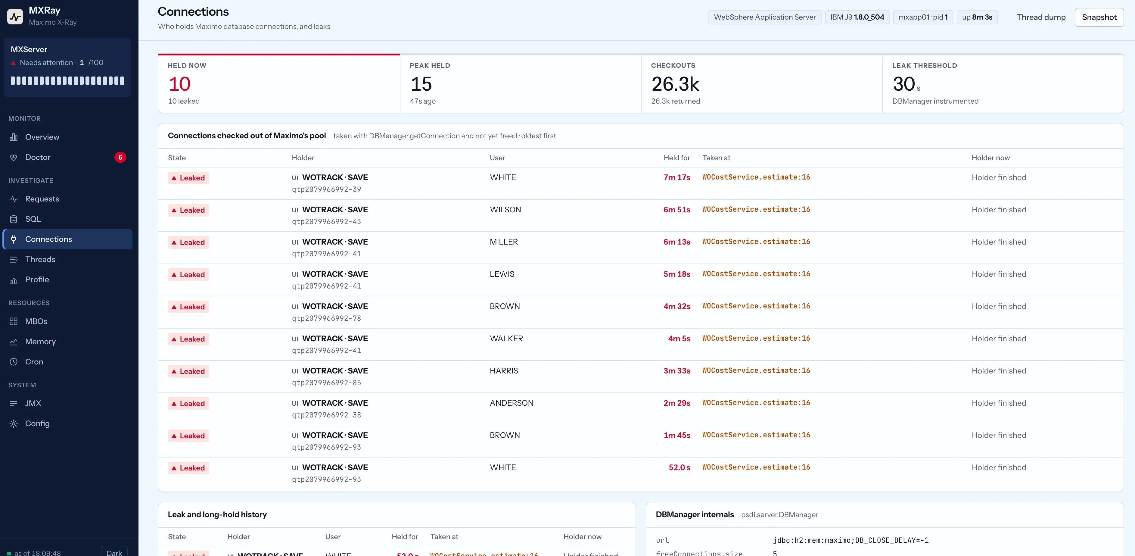Click the SQL database icon
This screenshot has width=1135, height=556.
[14, 219]
